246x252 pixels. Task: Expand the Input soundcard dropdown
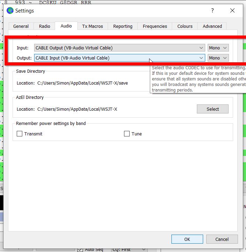[120, 48]
